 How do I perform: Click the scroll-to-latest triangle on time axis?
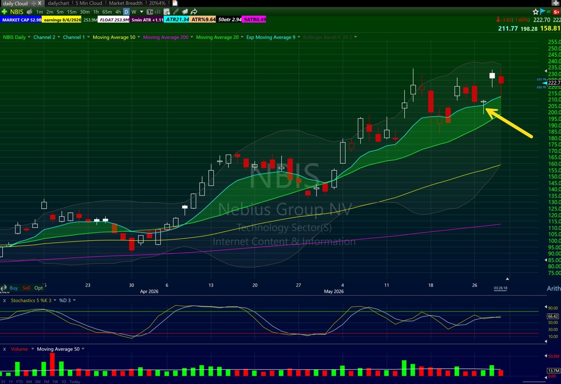tap(507, 278)
